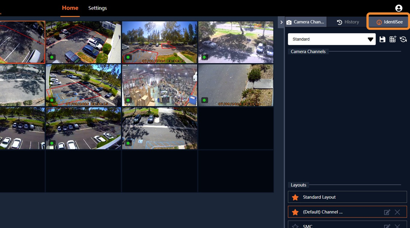
Task: Collapse the side panel with the chevron arrow
Action: pos(282,22)
